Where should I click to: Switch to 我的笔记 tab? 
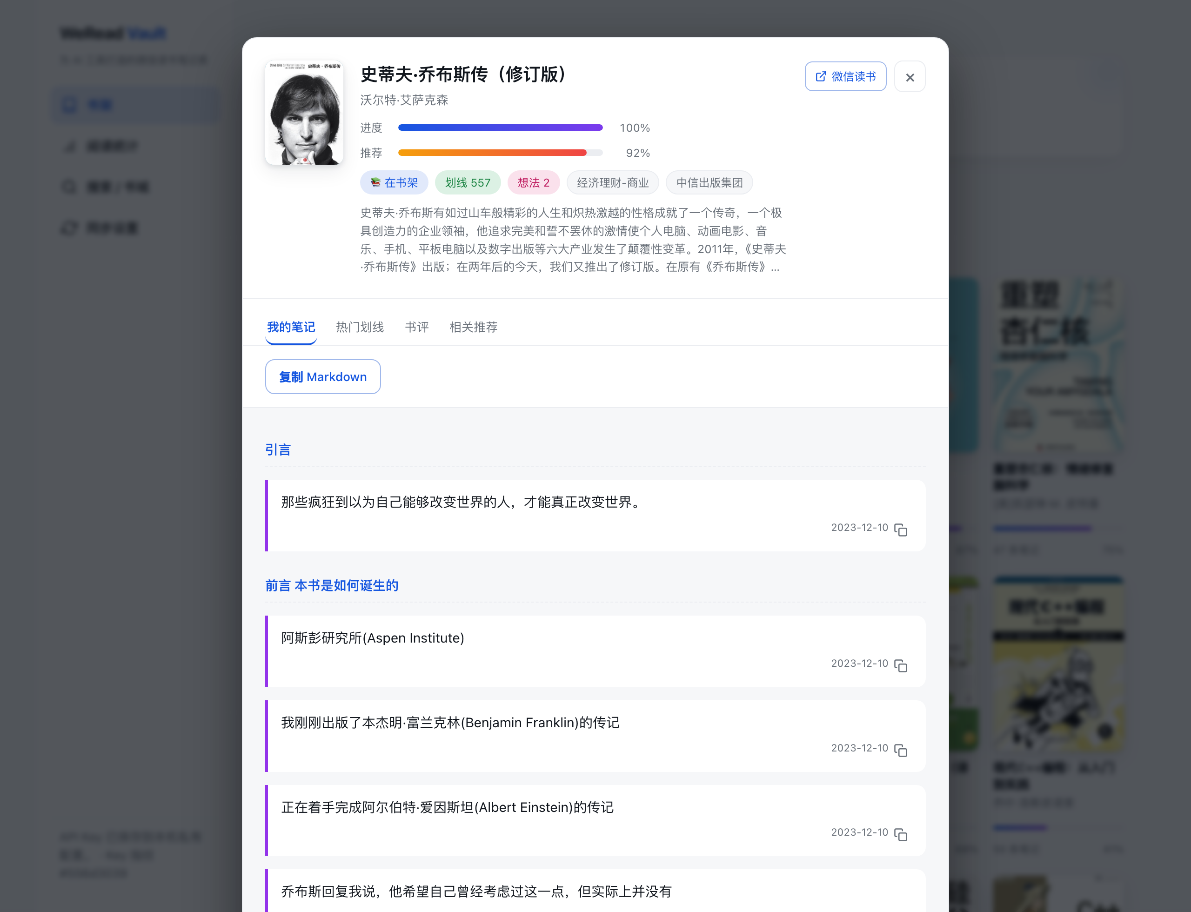[x=291, y=328]
